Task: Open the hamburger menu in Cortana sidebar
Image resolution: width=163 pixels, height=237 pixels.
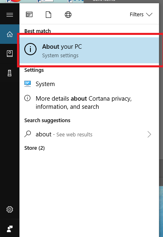Action: point(10,15)
